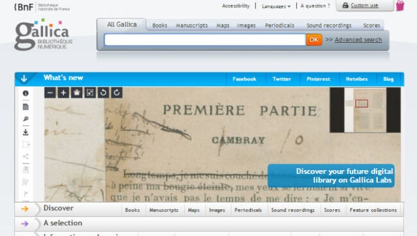
Task: Click the page navigator thumbnail
Action: click(x=365, y=110)
